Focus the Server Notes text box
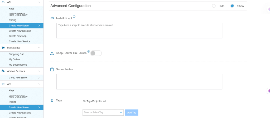270x118 pixels. pyautogui.click(x=139, y=82)
